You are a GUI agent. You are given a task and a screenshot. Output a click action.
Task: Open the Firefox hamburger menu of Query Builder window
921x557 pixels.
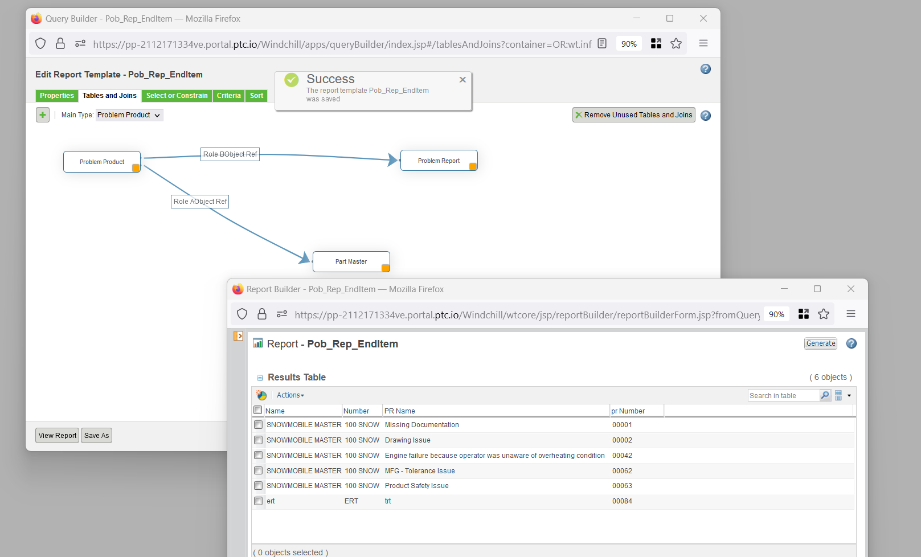(x=703, y=43)
